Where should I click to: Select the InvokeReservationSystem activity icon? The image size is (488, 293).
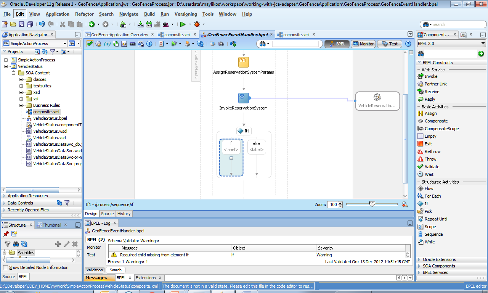coord(244,98)
